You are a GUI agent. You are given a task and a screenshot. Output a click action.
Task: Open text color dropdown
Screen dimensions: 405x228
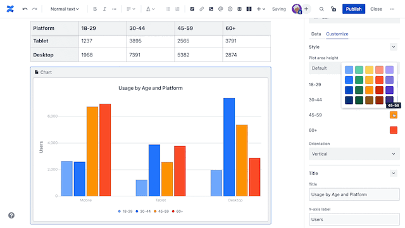point(150,9)
